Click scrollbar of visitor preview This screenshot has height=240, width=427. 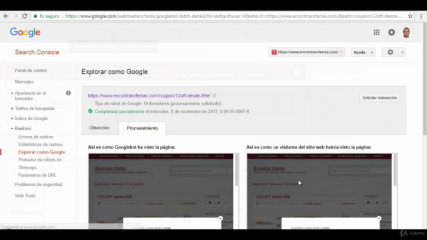click(x=395, y=170)
